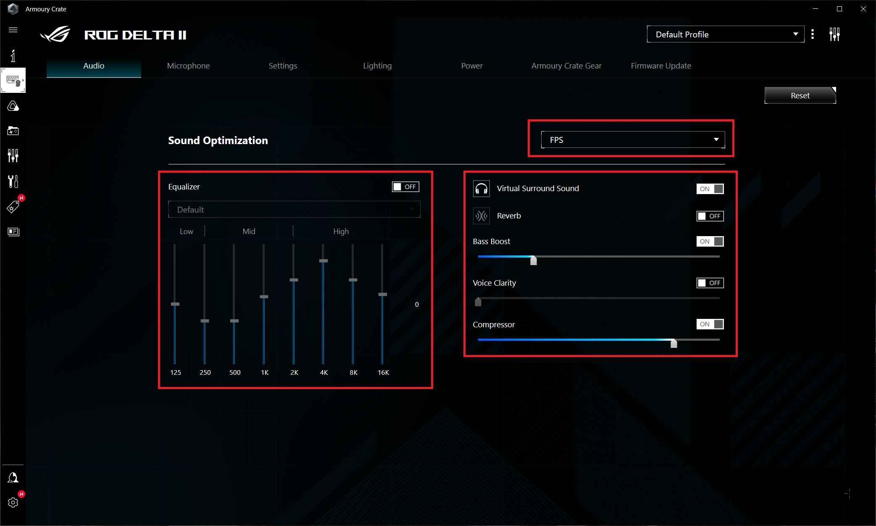876x526 pixels.
Task: Click the Scenario Profiles sliders sidebar icon
Action: point(13,156)
